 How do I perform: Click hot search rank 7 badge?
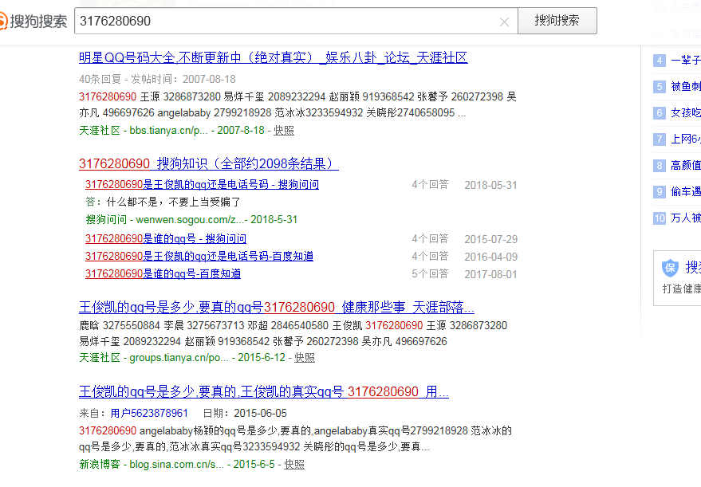[660, 139]
